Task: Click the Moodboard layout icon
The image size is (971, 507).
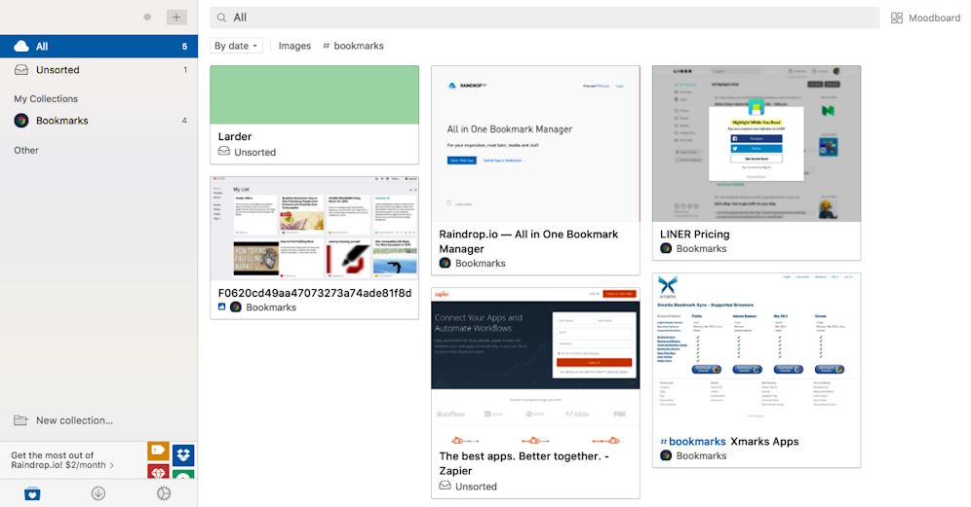Action: (897, 18)
